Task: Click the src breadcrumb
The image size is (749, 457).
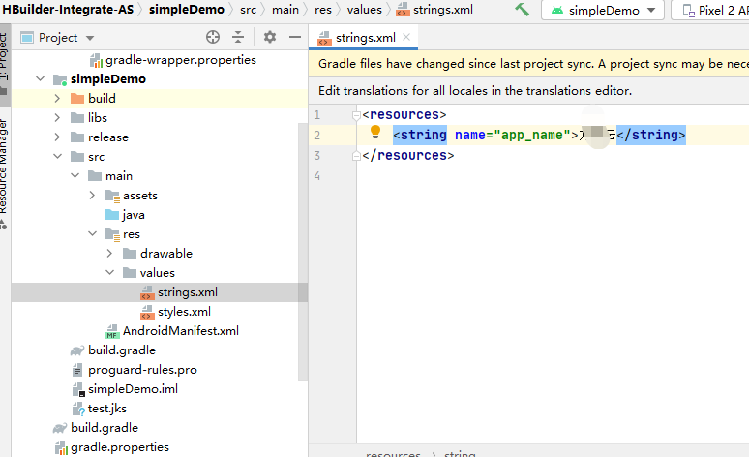Action: 248,10
